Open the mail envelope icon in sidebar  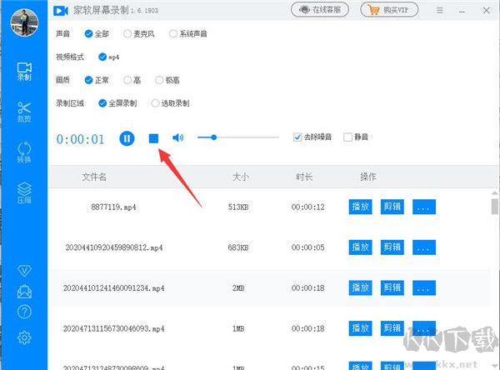[24, 292]
